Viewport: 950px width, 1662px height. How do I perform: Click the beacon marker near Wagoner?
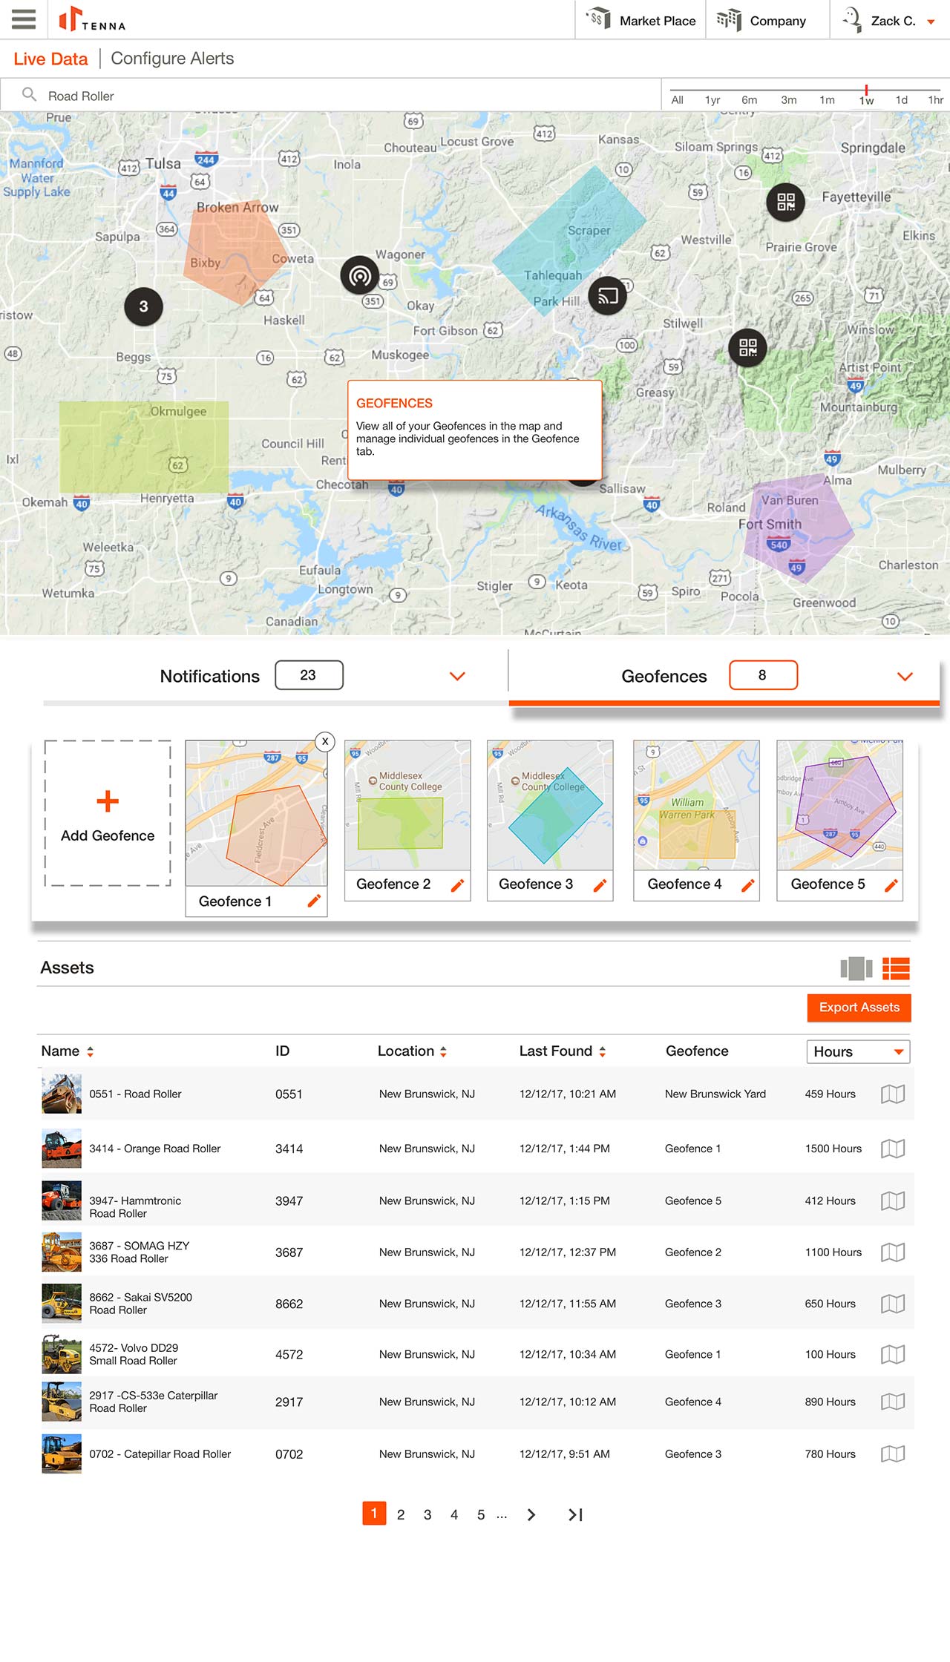[359, 276]
